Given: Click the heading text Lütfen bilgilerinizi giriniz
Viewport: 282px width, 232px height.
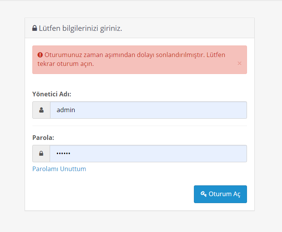Looking at the screenshot, I should point(80,28).
